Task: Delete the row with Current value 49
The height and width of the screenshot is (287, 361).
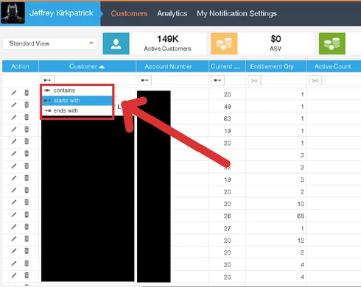Action: 27,105
